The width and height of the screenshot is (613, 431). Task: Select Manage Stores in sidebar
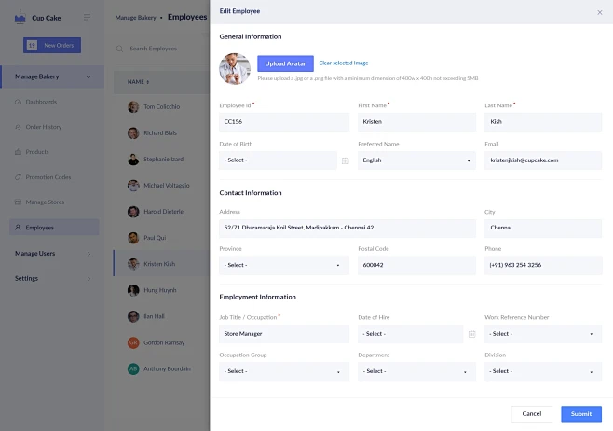(45, 202)
